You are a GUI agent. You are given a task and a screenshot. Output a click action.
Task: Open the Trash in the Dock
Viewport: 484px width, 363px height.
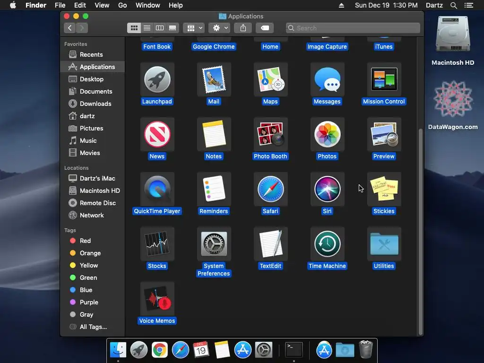click(x=366, y=349)
